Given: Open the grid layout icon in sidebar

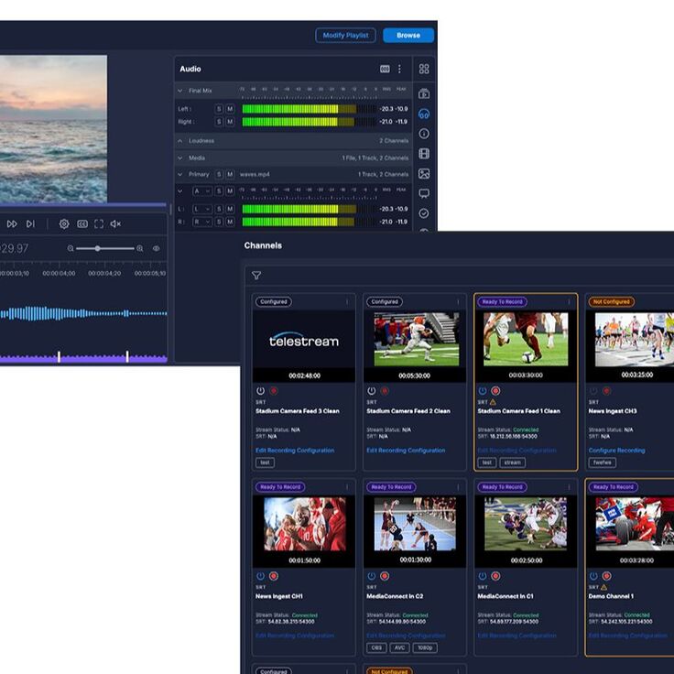Looking at the screenshot, I should tap(424, 69).
